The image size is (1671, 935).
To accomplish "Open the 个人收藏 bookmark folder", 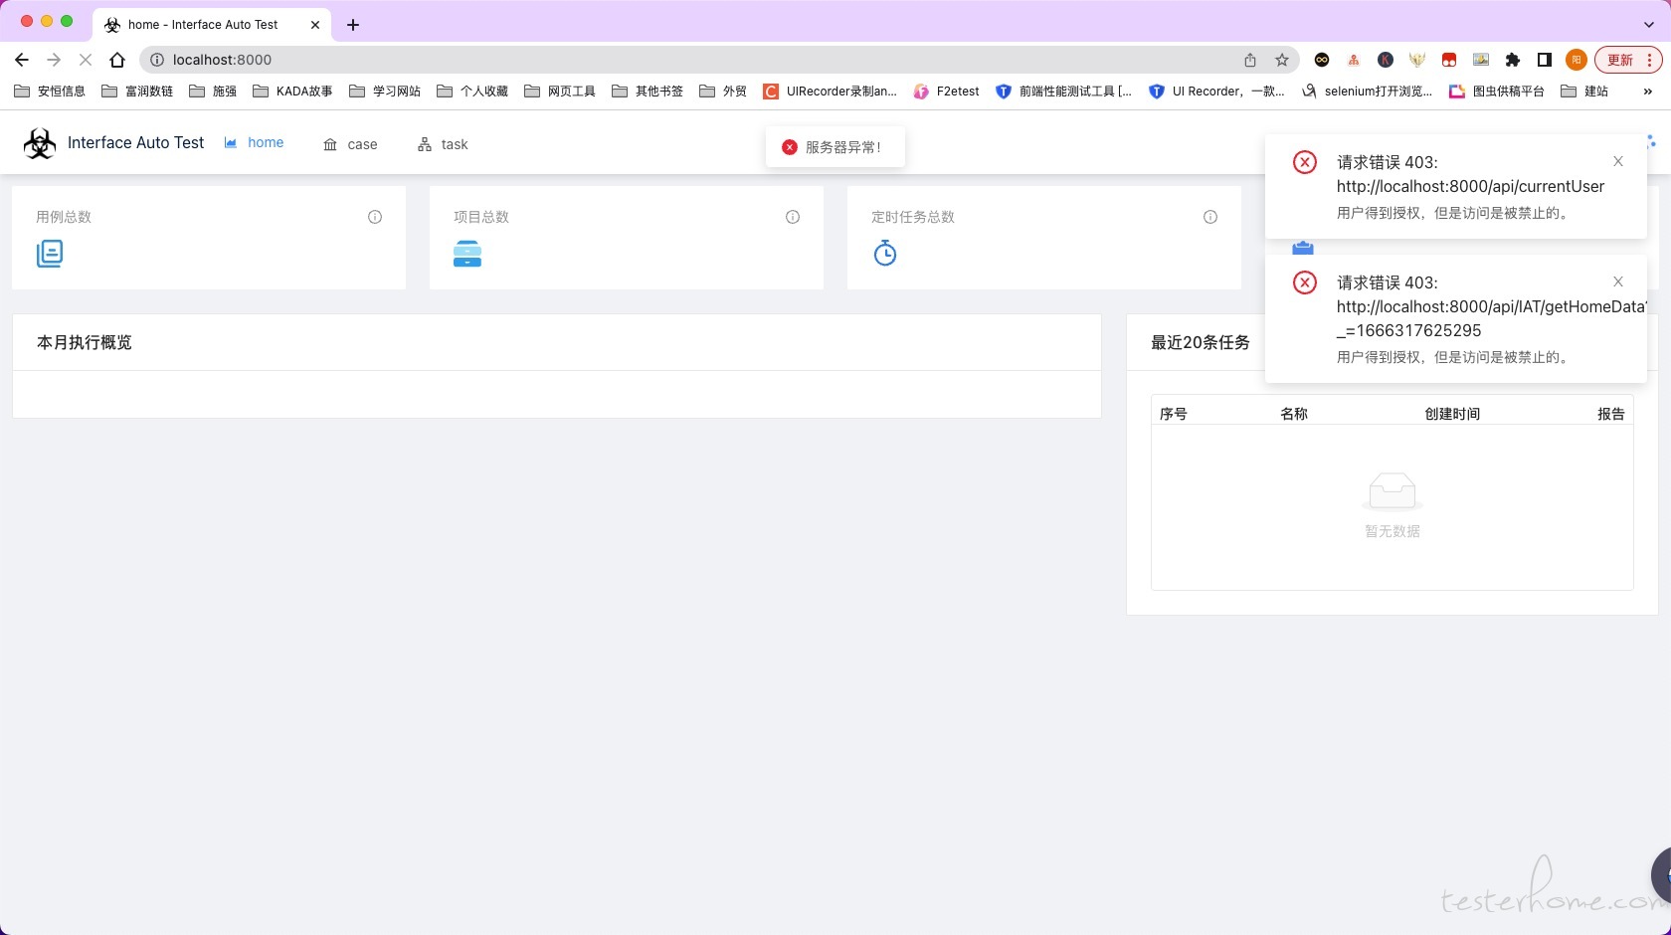I will tap(472, 92).
